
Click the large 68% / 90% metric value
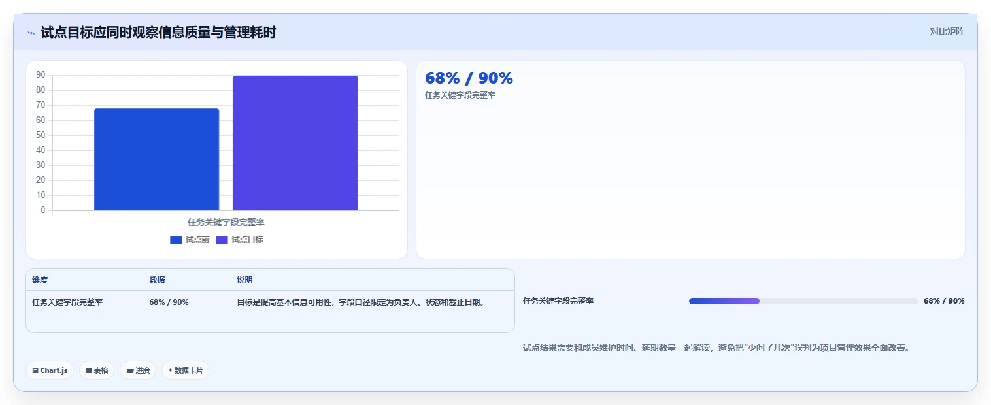pos(469,78)
